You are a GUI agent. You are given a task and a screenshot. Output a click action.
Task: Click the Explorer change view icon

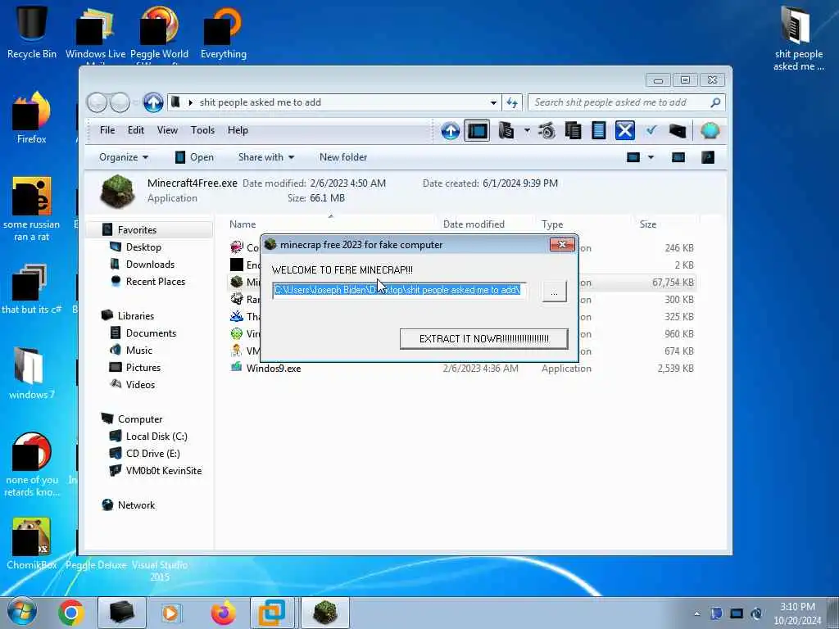(x=633, y=157)
